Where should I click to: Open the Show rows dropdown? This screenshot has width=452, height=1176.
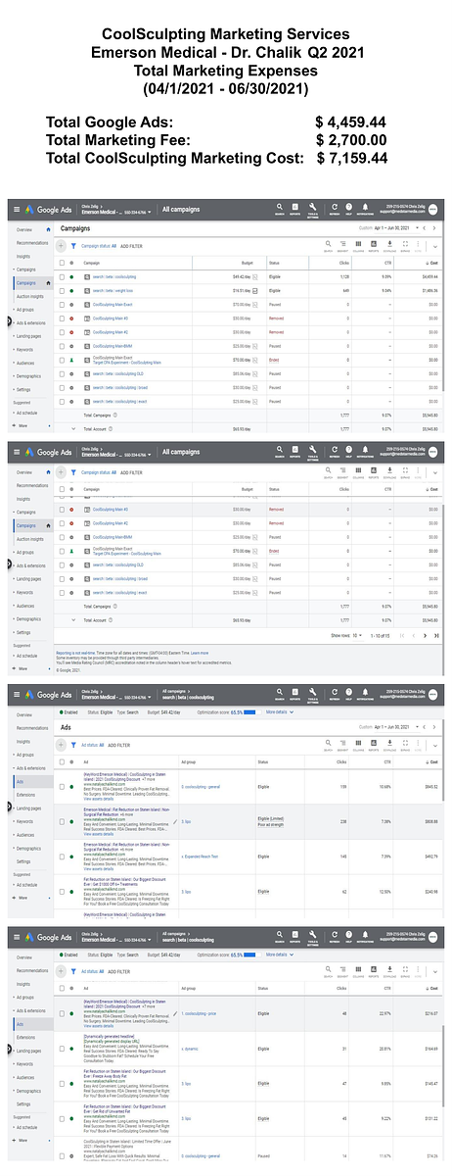tap(355, 636)
